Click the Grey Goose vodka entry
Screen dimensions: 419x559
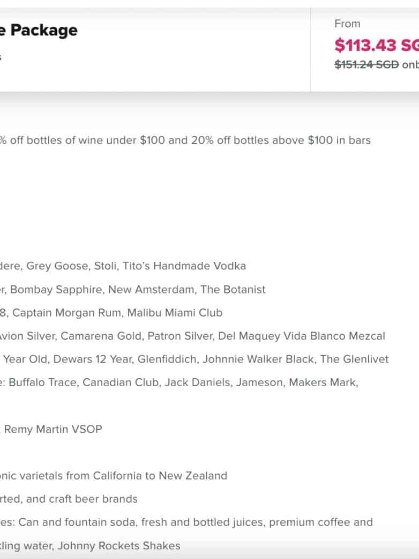tap(57, 266)
